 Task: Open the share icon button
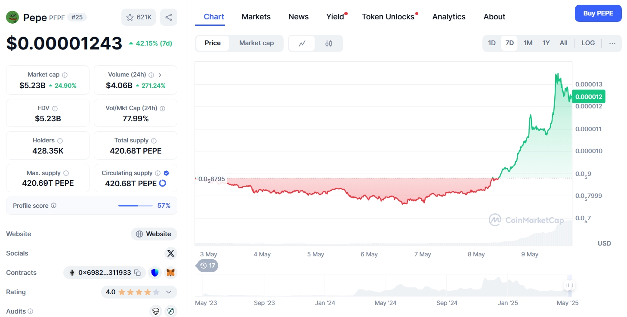click(169, 17)
